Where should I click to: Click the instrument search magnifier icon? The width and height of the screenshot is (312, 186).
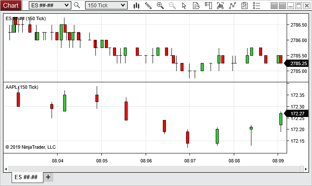[x=77, y=5]
